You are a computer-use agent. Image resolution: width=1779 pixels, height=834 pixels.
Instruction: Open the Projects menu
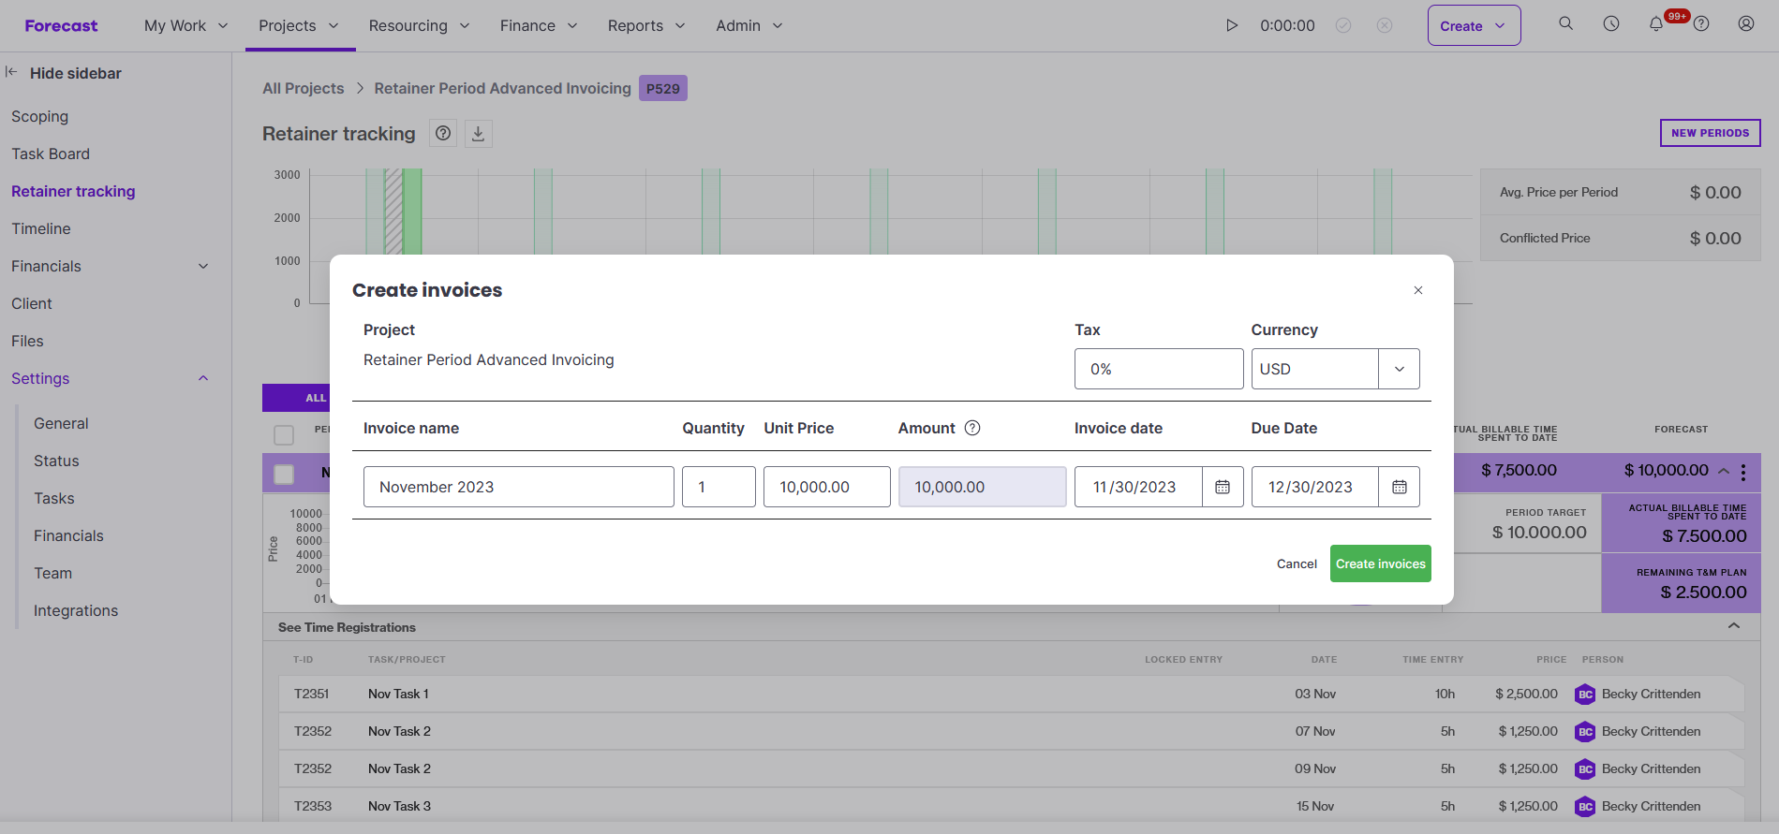(299, 25)
